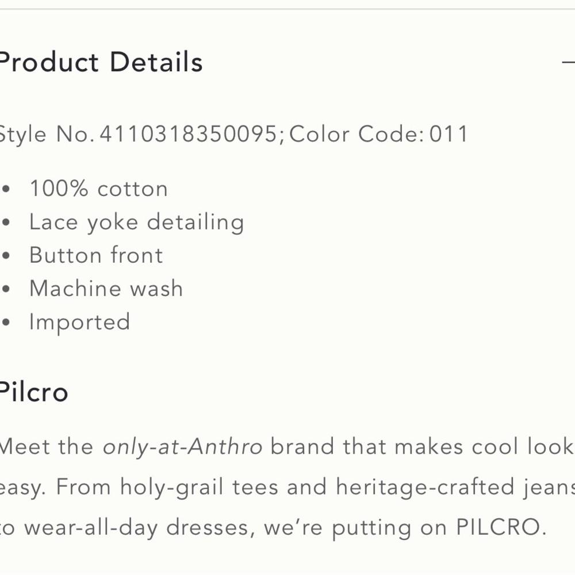
Task: Click the Button front list item
Action: [96, 255]
